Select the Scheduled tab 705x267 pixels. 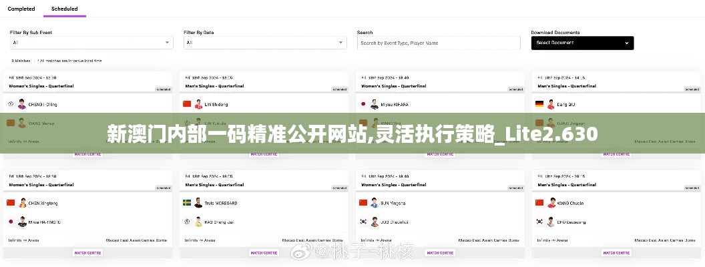(x=64, y=9)
